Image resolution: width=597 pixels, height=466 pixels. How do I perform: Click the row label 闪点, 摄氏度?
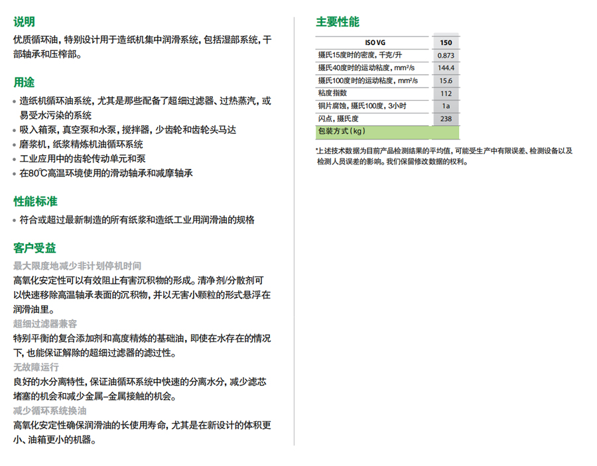click(x=338, y=118)
